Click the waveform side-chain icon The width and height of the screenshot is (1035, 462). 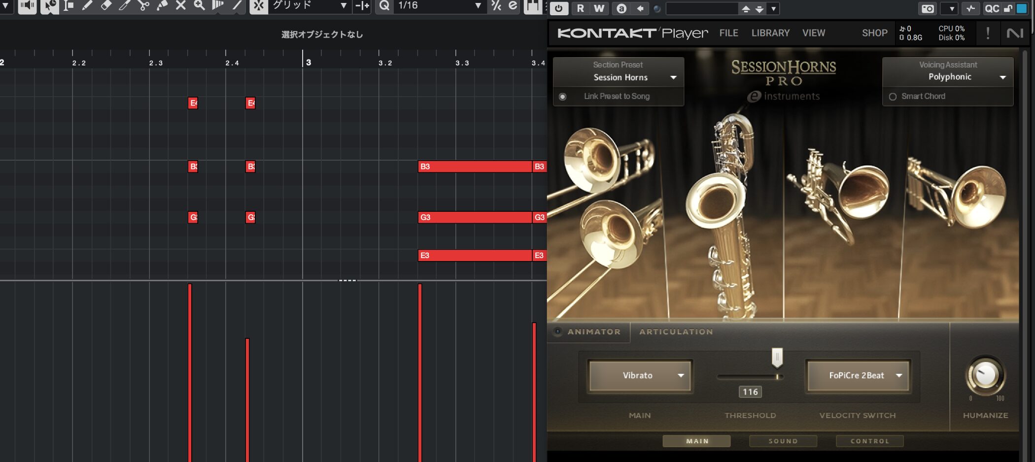pyautogui.click(x=970, y=9)
